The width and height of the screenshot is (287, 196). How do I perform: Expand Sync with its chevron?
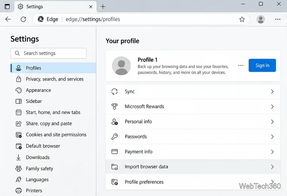[x=272, y=92]
